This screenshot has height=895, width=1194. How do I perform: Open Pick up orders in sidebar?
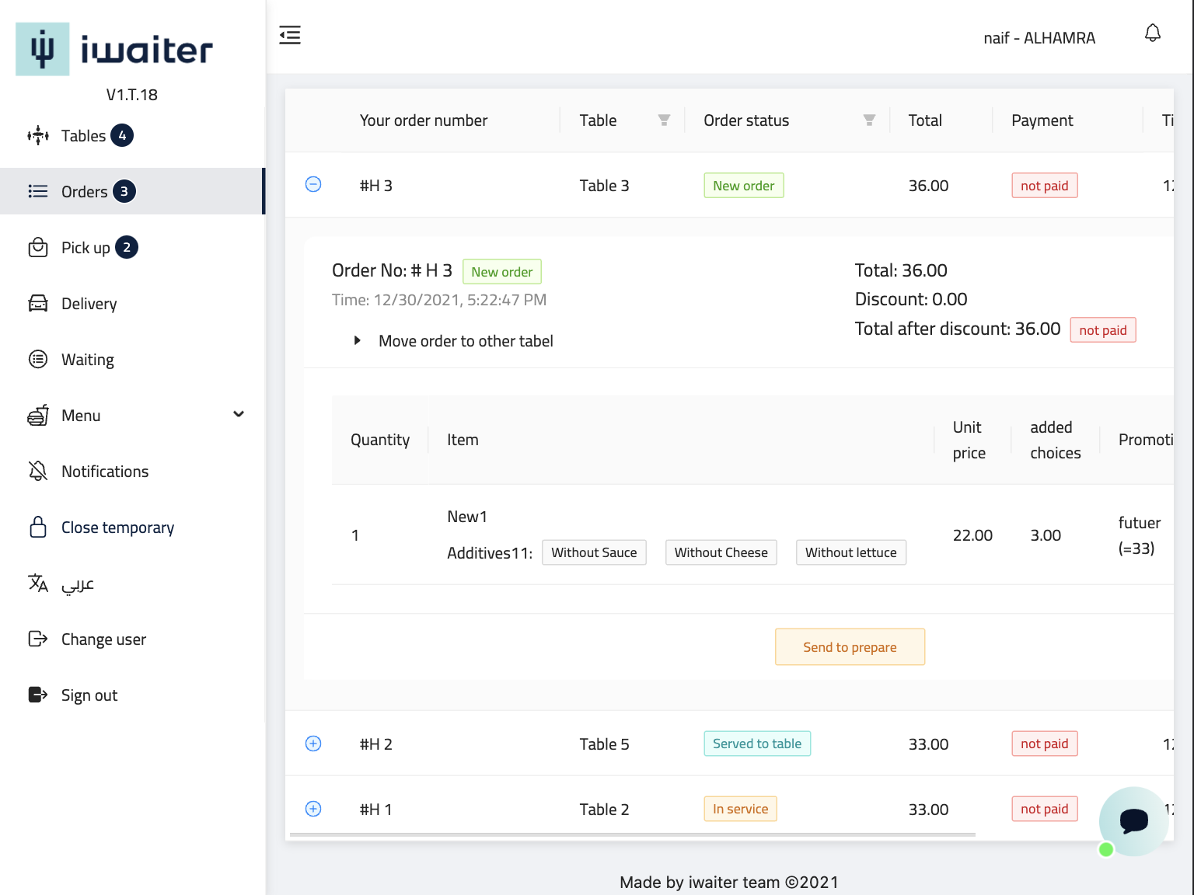(86, 248)
